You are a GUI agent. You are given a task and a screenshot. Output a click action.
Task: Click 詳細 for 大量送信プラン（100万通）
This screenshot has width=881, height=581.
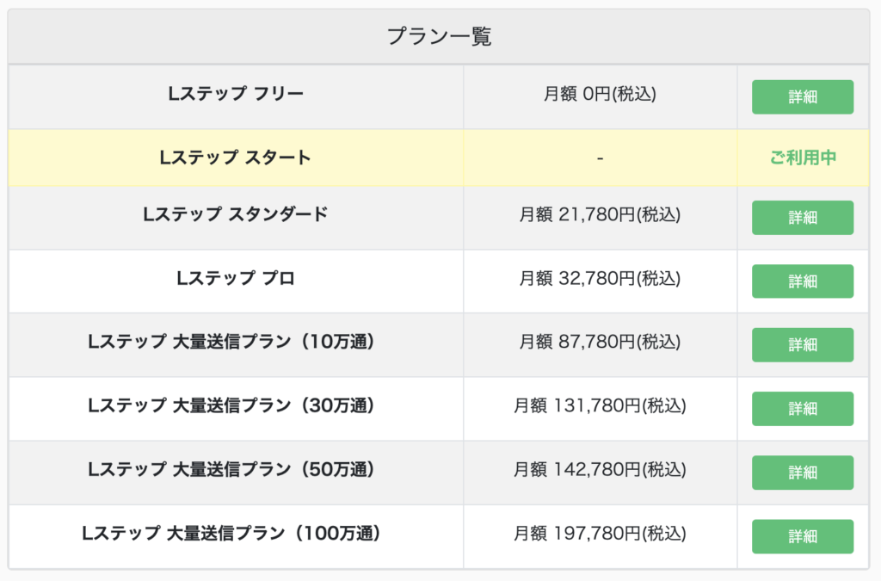pyautogui.click(x=803, y=536)
